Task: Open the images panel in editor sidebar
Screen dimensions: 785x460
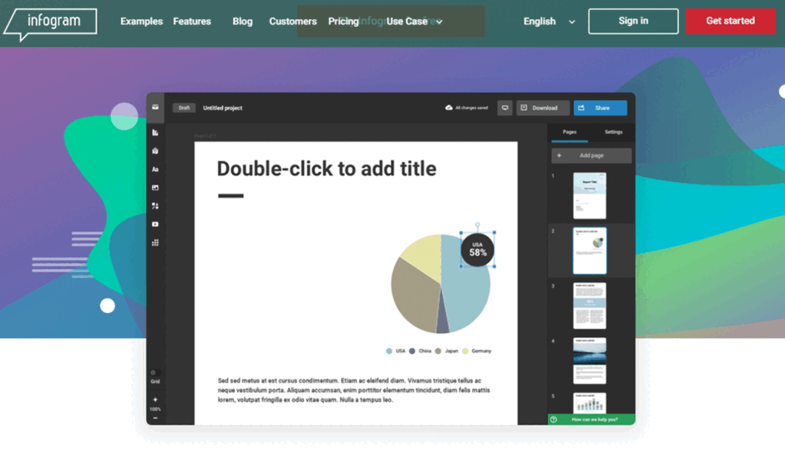Action: pyautogui.click(x=155, y=188)
